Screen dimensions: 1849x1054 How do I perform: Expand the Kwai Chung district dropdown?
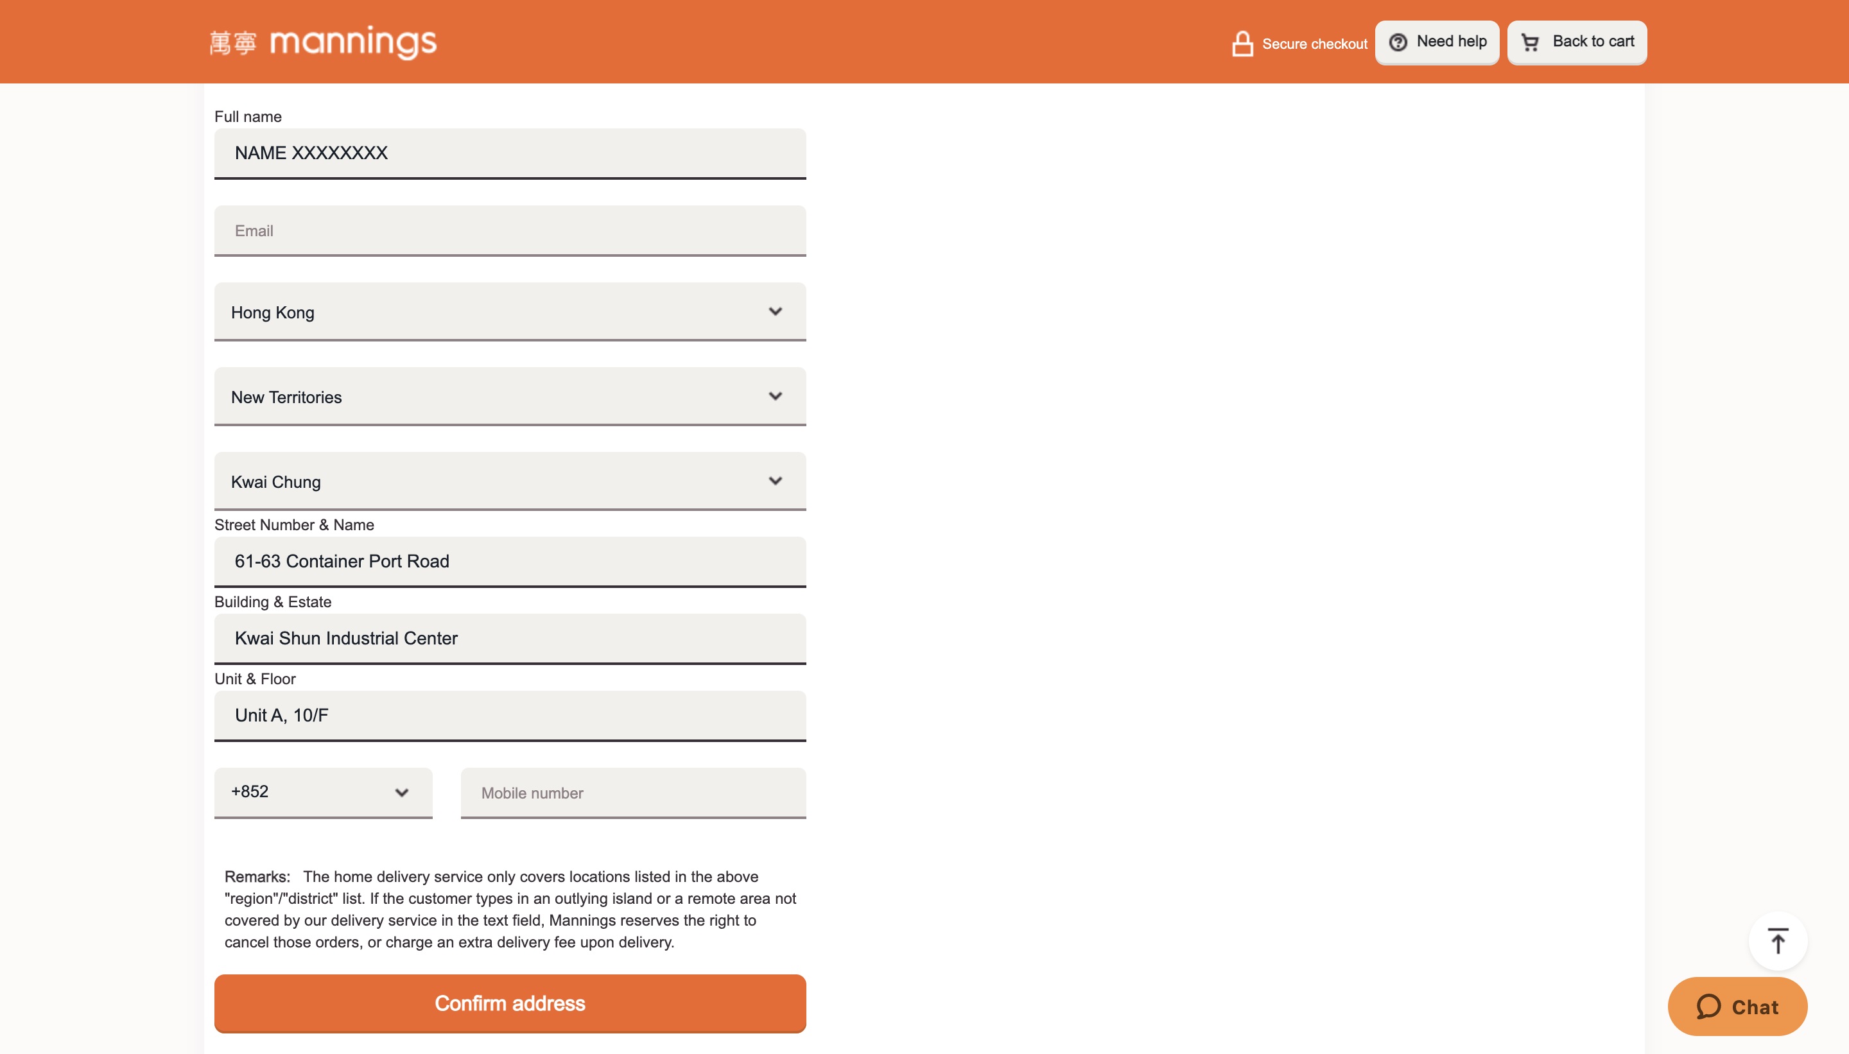pos(510,481)
